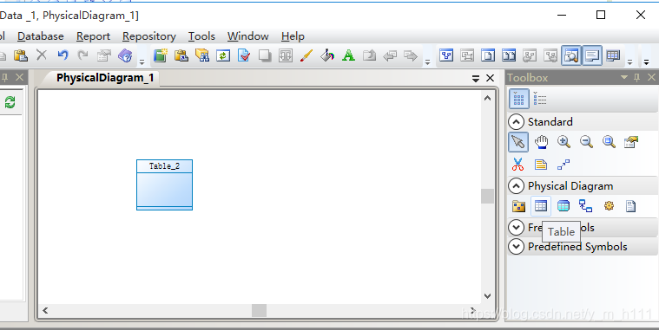Click the shadow square icon

click(x=265, y=55)
